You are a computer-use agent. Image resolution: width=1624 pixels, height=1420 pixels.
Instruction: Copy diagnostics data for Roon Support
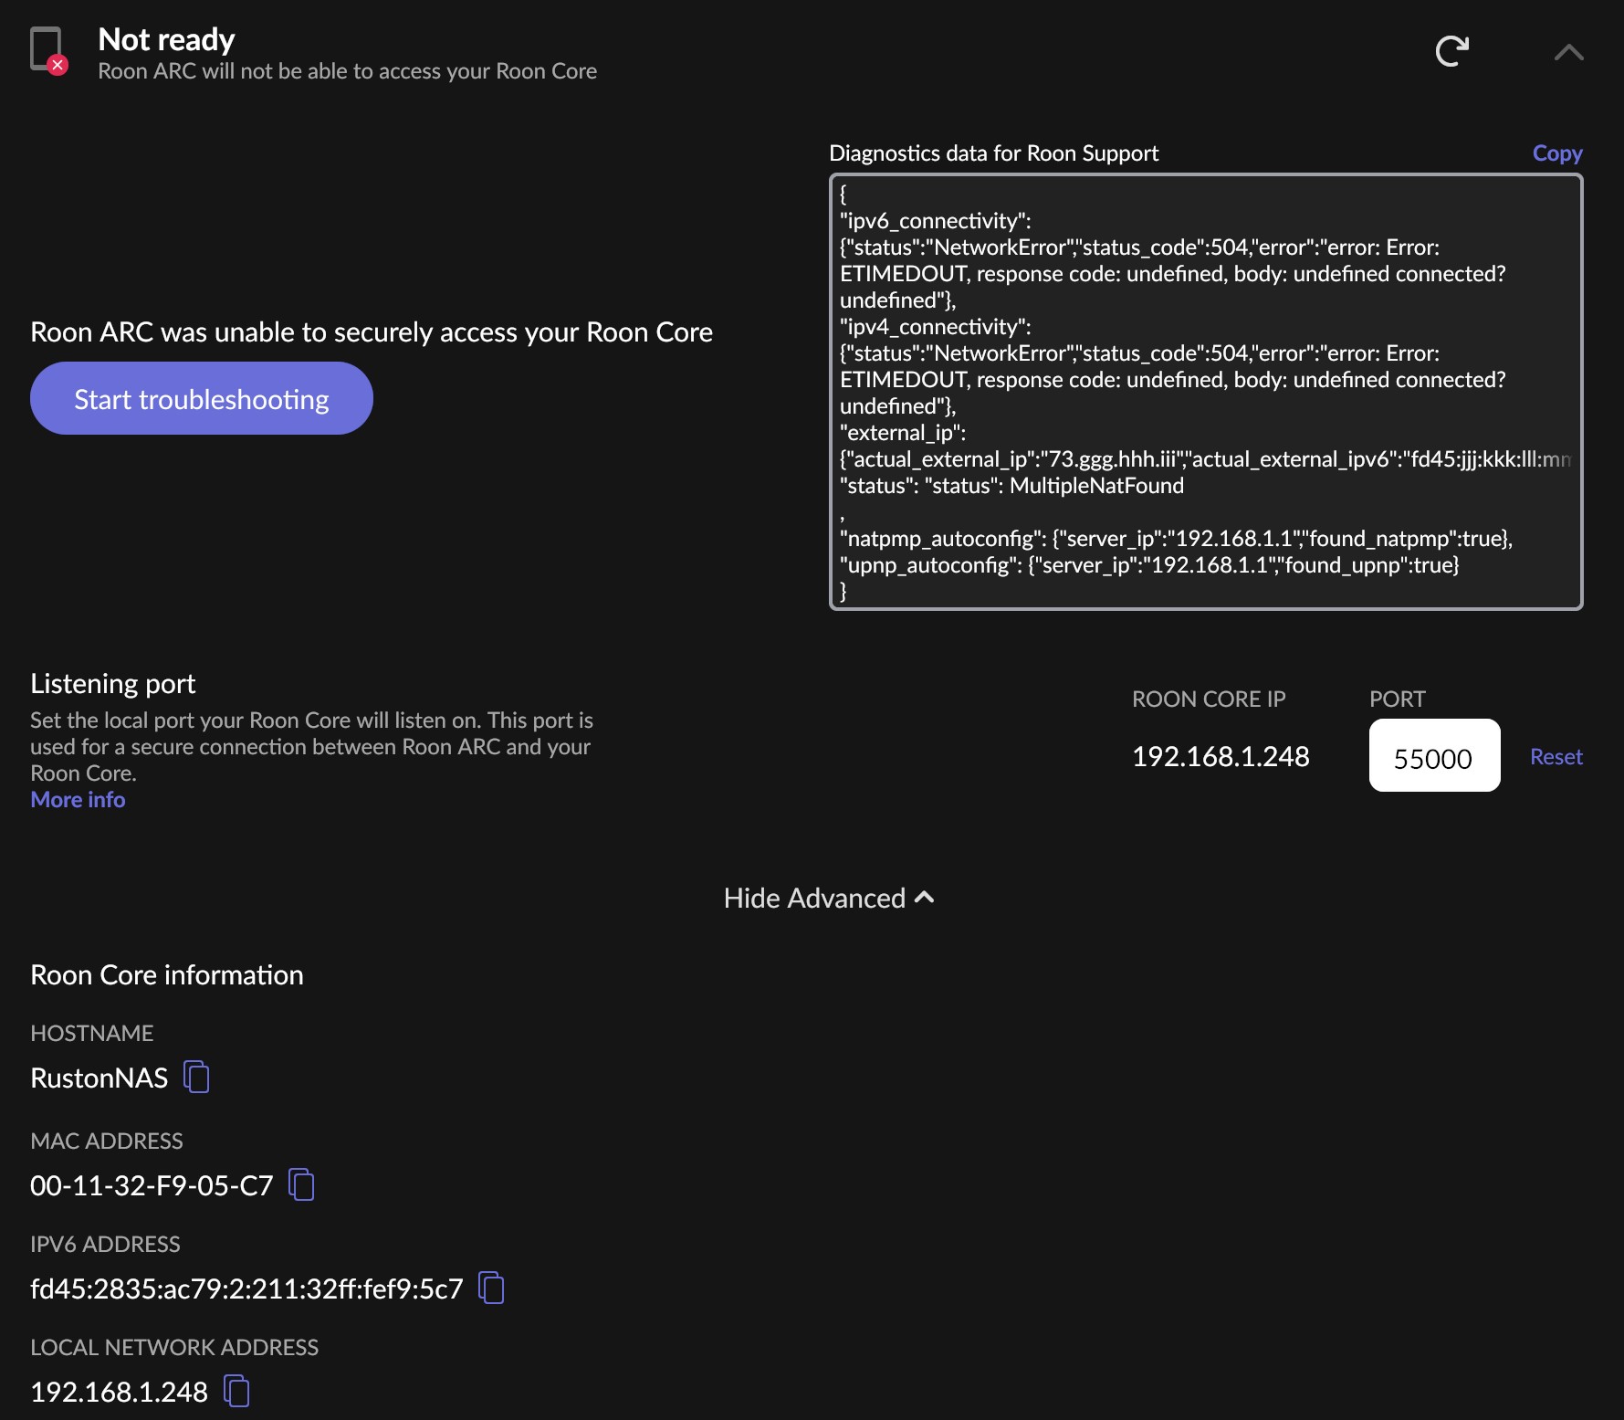(x=1557, y=153)
